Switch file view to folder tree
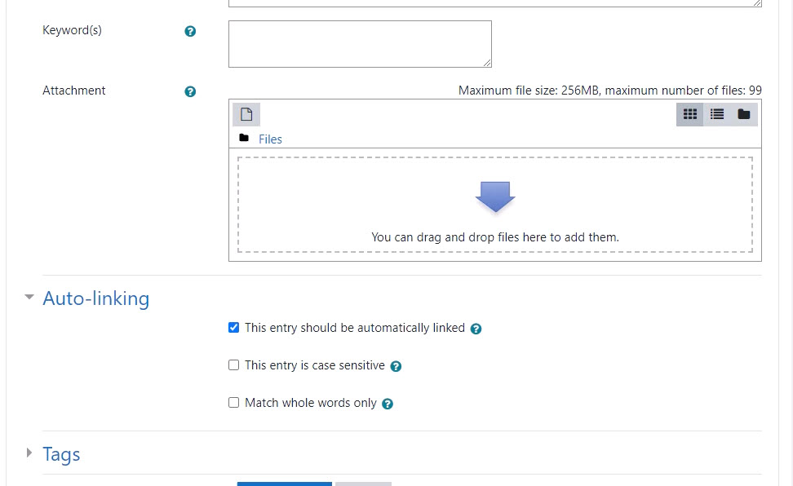 tap(743, 114)
